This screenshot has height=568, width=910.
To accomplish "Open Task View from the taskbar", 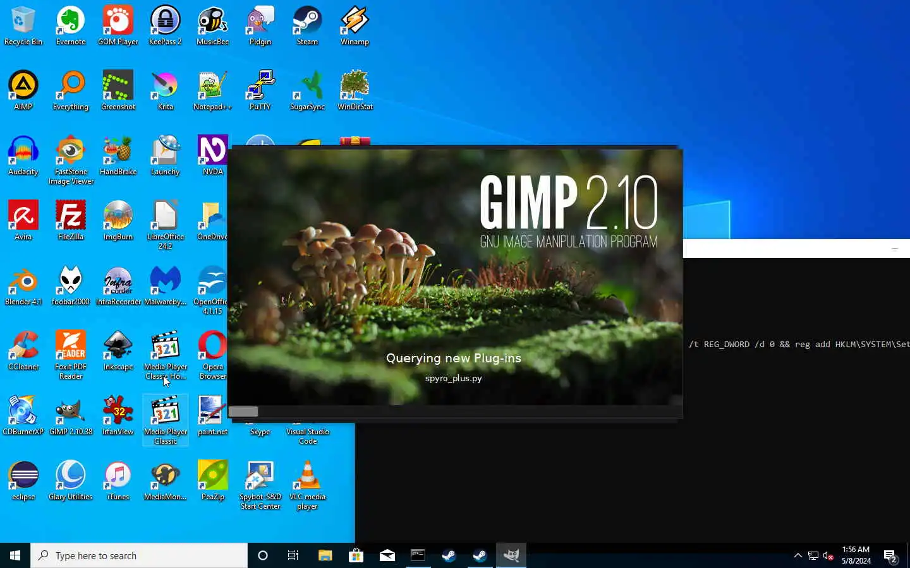I will (293, 555).
